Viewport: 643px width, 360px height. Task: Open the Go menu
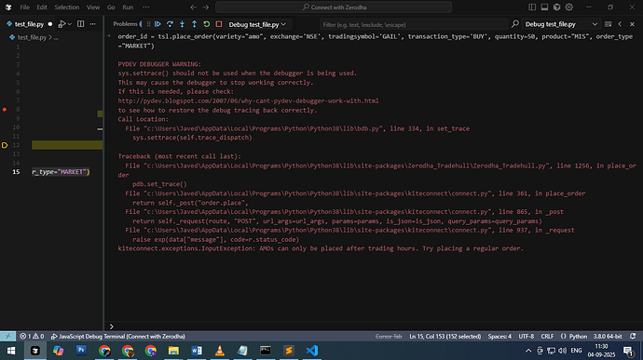111,7
